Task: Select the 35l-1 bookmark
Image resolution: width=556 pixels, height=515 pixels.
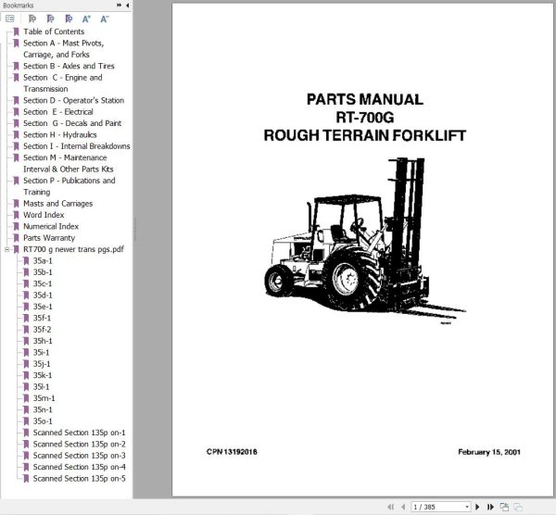Action: 41,386
